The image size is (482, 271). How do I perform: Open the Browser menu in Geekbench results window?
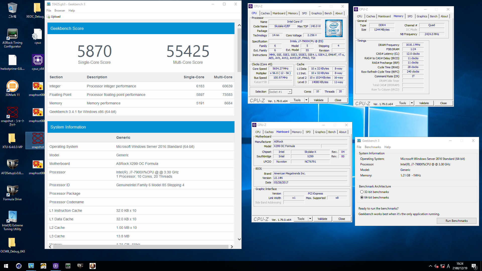(60, 11)
